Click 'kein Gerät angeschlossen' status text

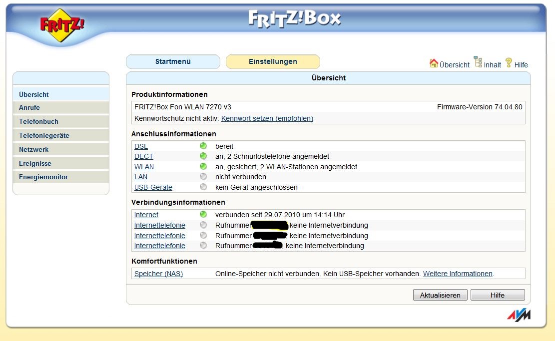click(256, 187)
